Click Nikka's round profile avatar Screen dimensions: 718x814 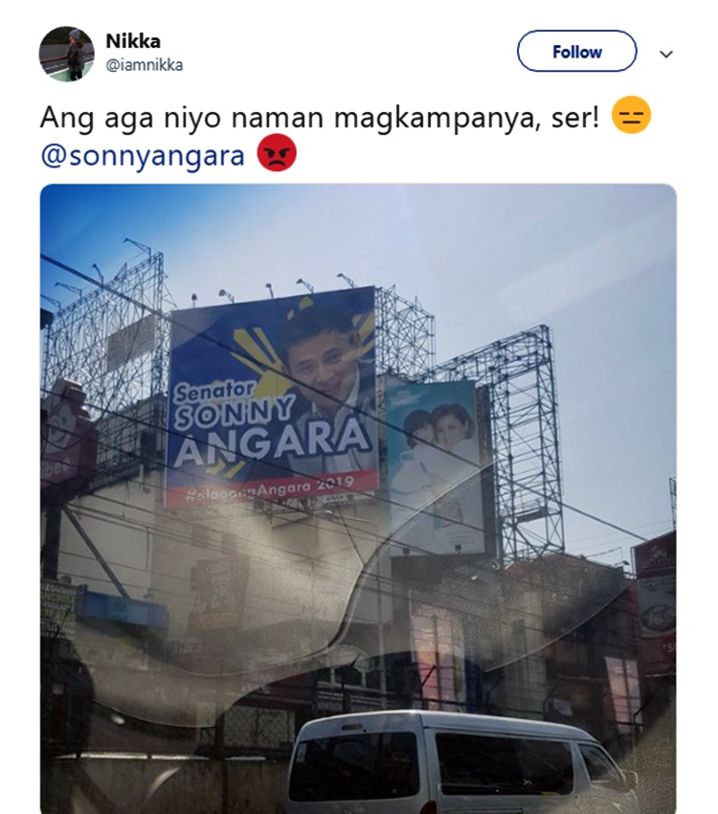pos(66,54)
